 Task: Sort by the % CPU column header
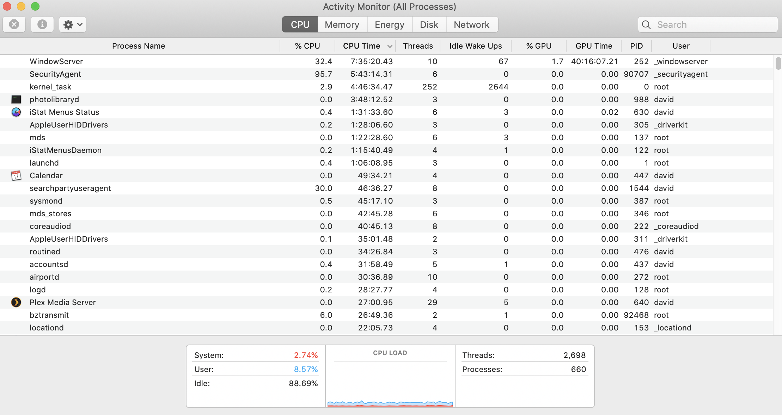coord(307,46)
